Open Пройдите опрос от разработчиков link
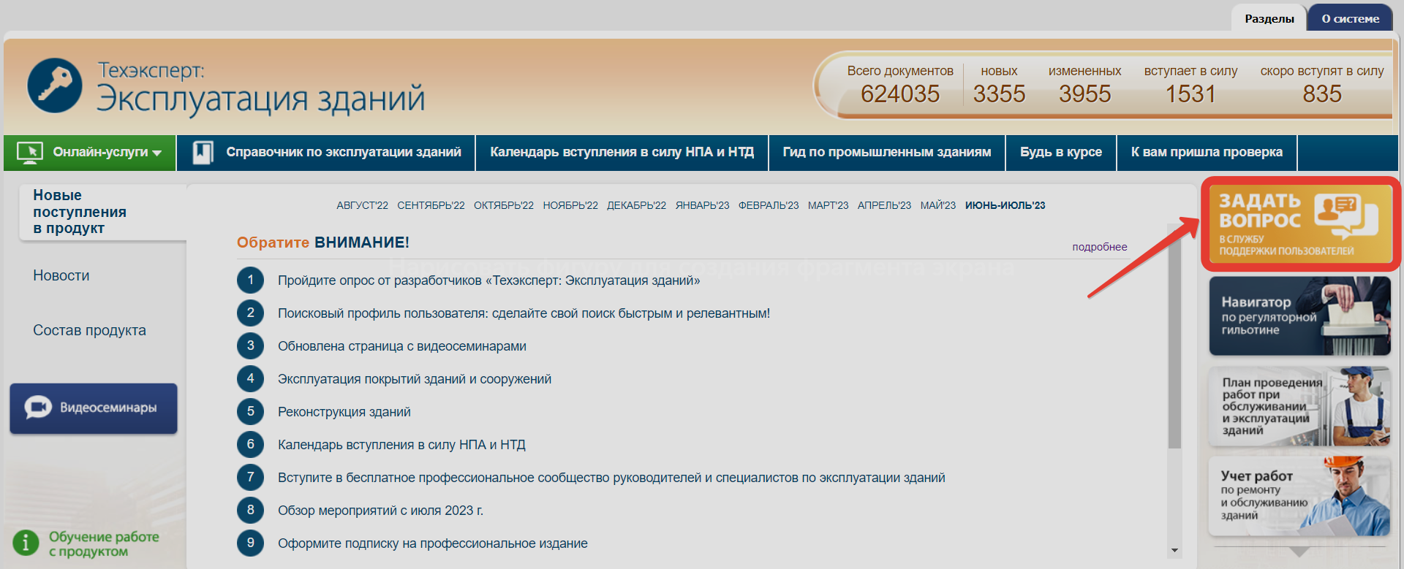 click(488, 280)
